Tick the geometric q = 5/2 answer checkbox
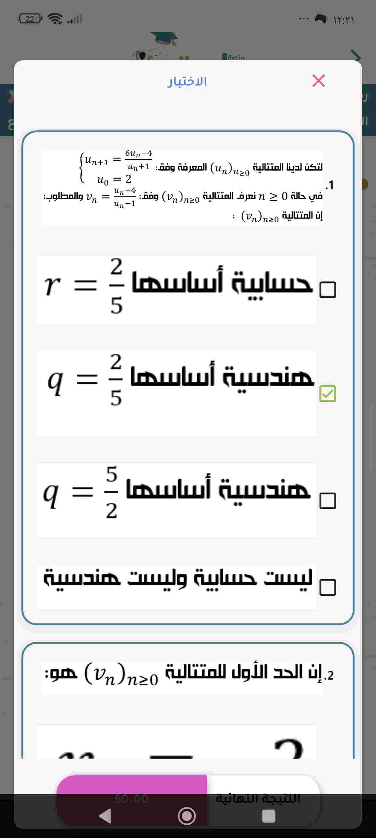Viewport: 376px width, 838px height. point(327,501)
